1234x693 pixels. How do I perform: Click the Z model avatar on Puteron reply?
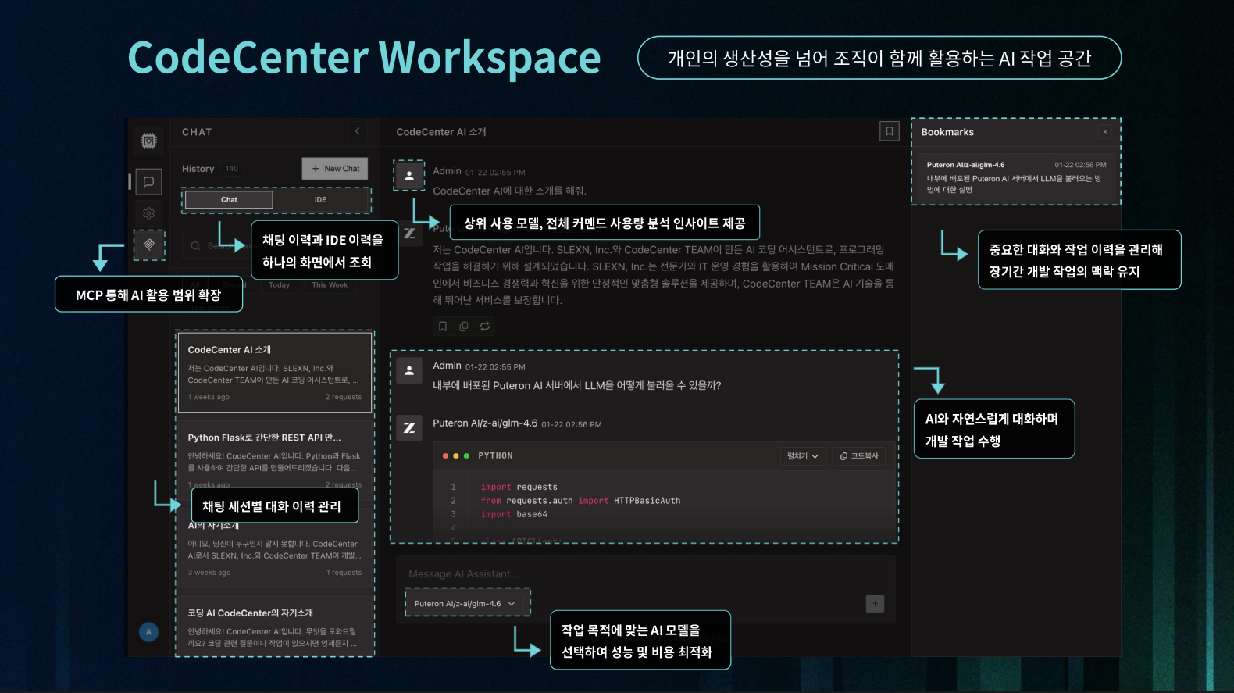[x=409, y=428]
